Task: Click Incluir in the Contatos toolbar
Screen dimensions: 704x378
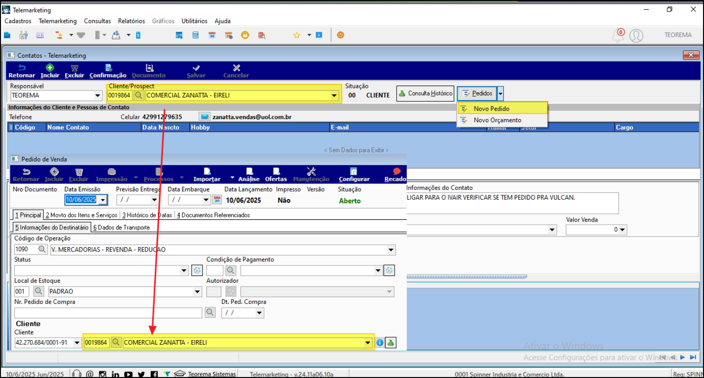Action: 50,71
